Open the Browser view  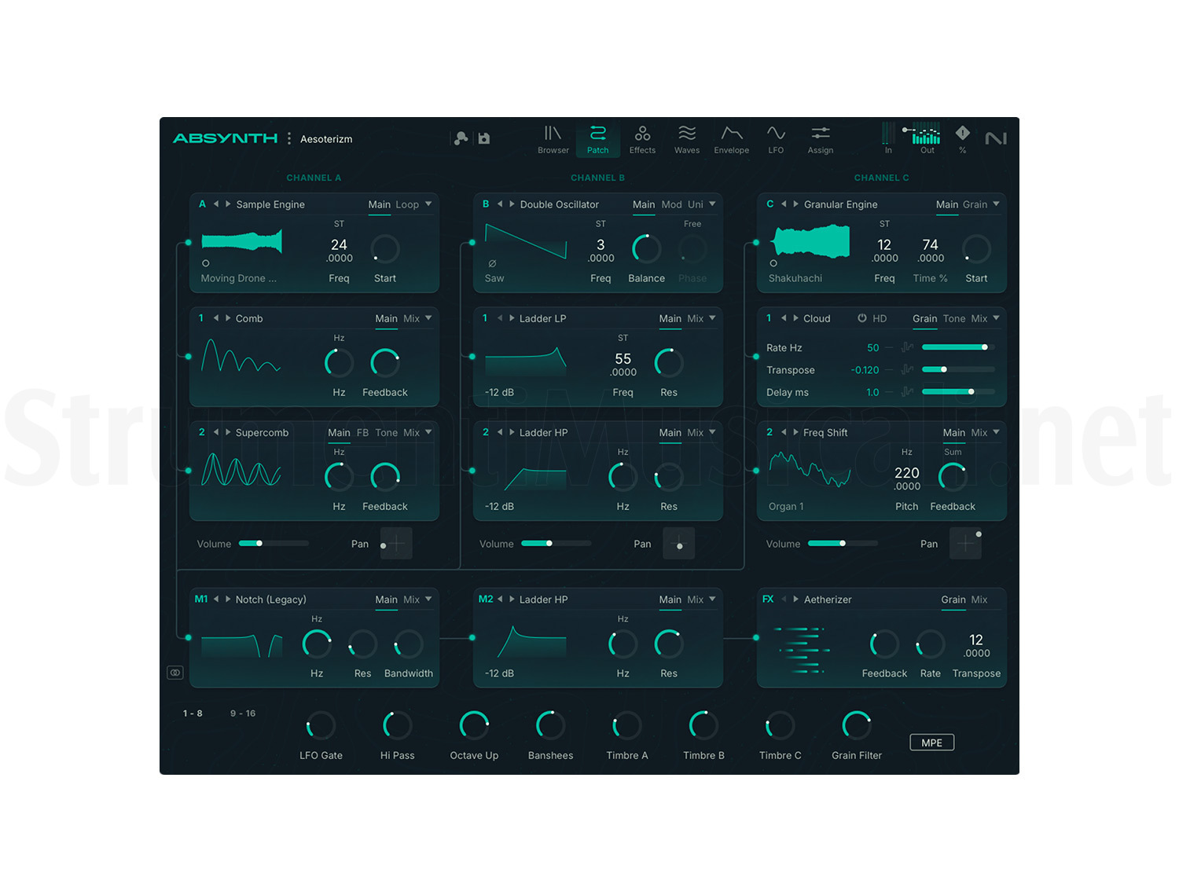click(553, 139)
